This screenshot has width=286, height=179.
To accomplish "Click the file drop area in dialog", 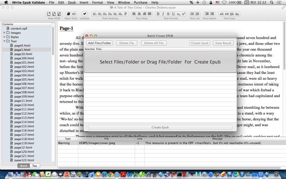I will click(x=160, y=62).
